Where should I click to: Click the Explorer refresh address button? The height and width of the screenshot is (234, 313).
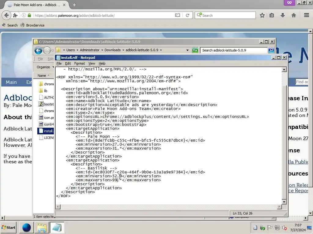[195, 50]
